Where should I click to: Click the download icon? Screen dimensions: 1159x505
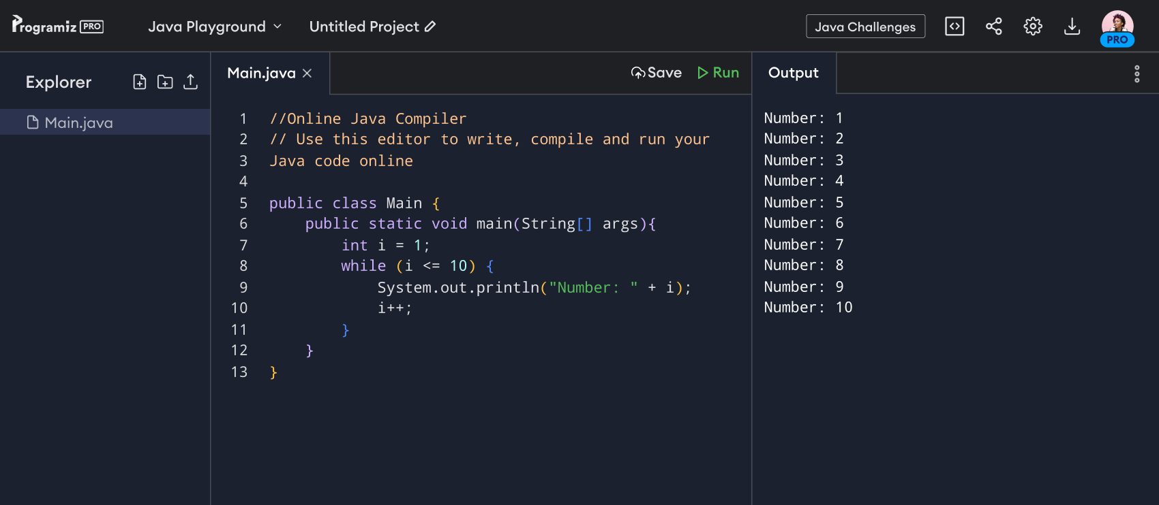(1072, 27)
